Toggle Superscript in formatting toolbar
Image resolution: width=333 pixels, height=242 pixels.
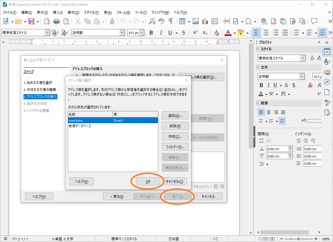tap(195, 33)
